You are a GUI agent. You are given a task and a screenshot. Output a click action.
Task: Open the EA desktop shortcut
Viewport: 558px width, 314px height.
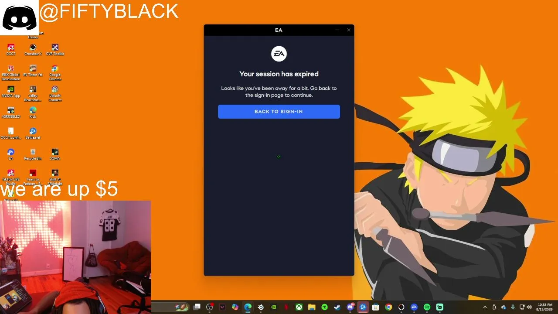click(x=11, y=154)
